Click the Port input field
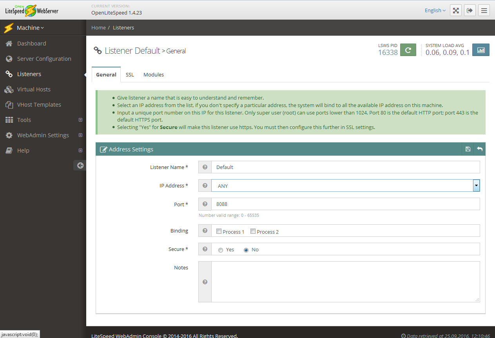This screenshot has width=495, height=338. tap(345, 204)
